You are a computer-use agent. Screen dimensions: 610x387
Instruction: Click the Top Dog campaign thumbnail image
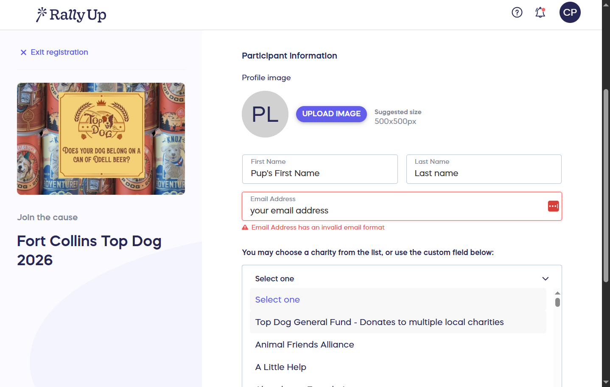tap(101, 139)
